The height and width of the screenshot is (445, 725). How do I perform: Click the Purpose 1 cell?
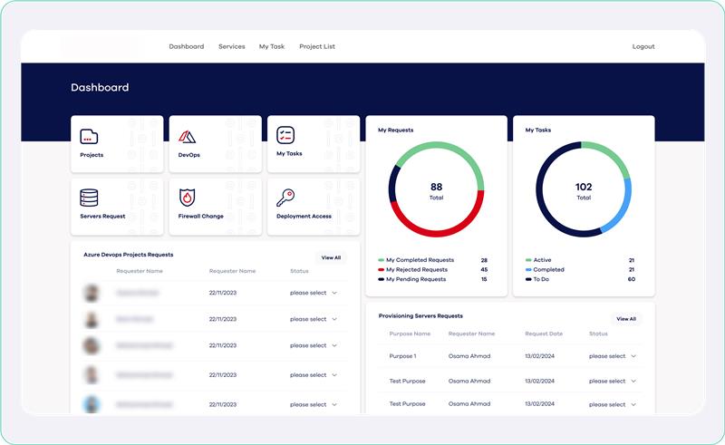click(402, 356)
